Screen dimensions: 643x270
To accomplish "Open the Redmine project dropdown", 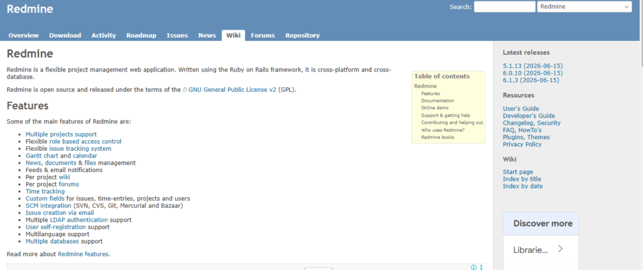I will (585, 6).
